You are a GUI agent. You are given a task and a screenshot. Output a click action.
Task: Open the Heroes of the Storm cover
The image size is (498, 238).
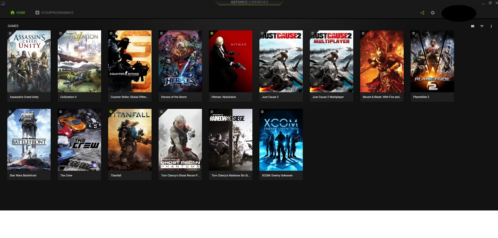[x=180, y=61]
